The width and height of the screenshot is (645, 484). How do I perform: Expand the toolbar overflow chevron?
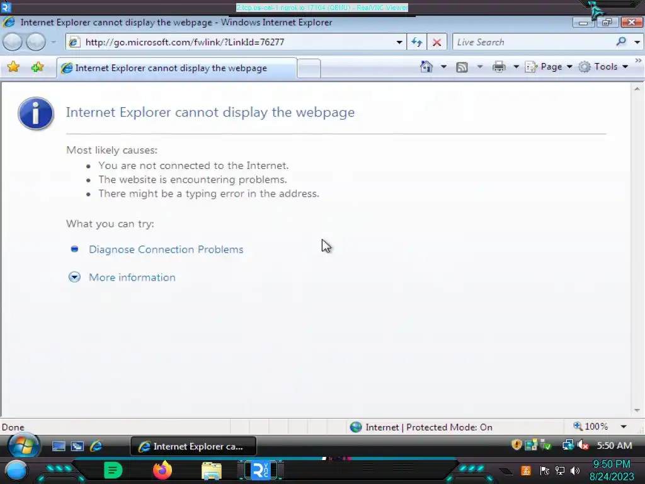pyautogui.click(x=638, y=60)
